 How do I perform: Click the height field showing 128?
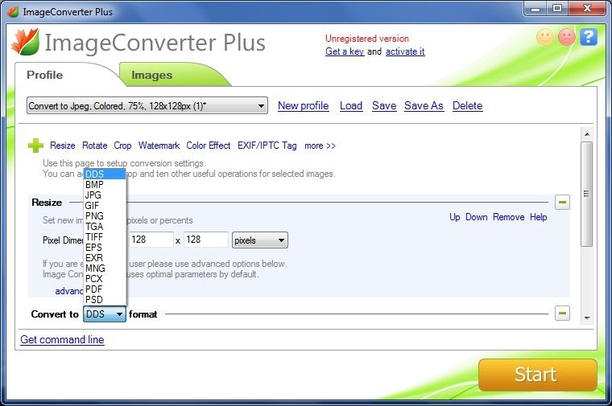[x=205, y=240]
